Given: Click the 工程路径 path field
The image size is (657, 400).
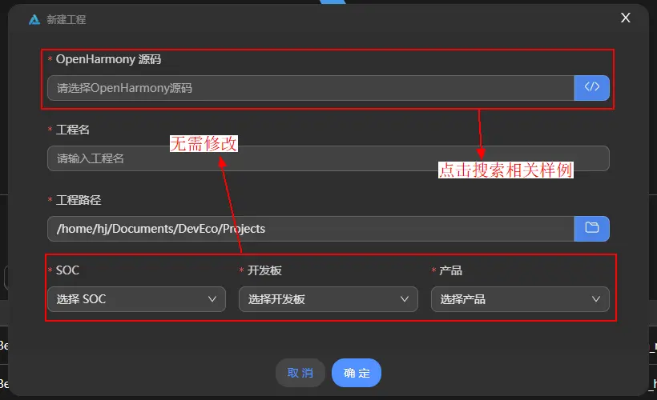Looking at the screenshot, I should (x=311, y=229).
